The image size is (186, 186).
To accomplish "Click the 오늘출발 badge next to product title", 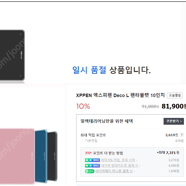I will [175, 95].
